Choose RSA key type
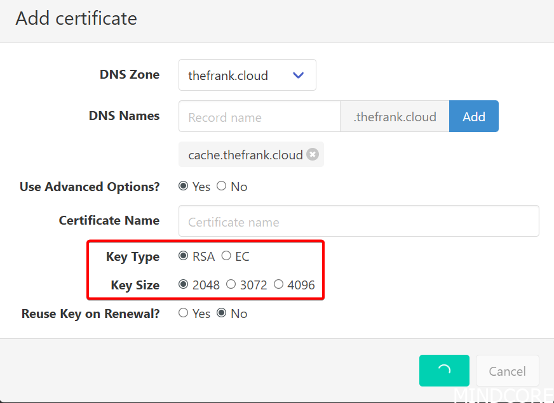Image resolution: width=554 pixels, height=403 pixels. coord(184,256)
